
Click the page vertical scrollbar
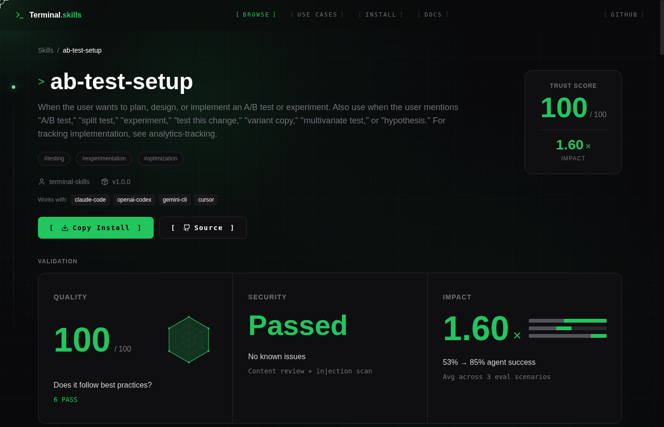(x=662, y=28)
